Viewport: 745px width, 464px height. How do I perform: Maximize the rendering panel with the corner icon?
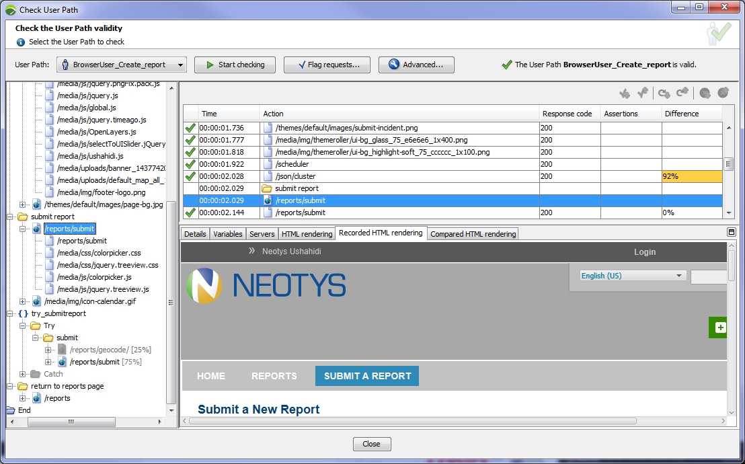coord(732,231)
